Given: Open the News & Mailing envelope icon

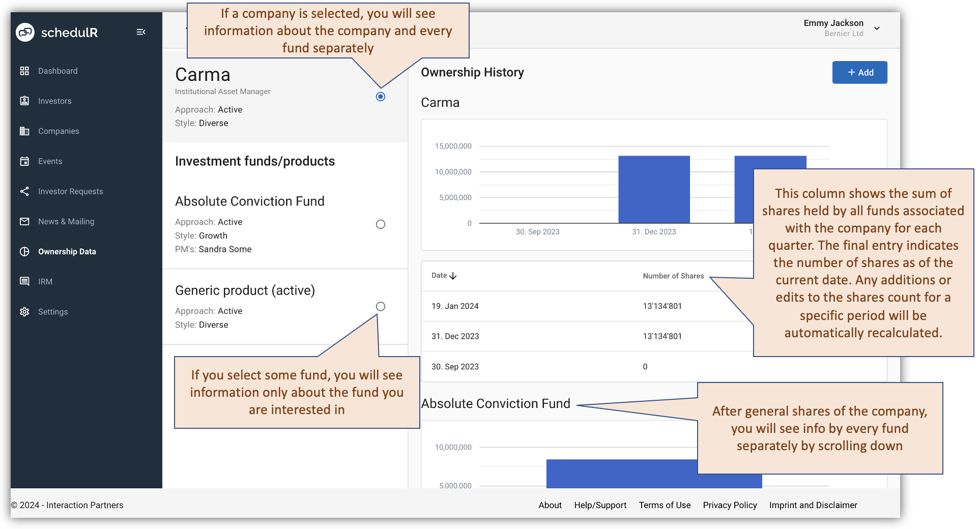Looking at the screenshot, I should (24, 221).
